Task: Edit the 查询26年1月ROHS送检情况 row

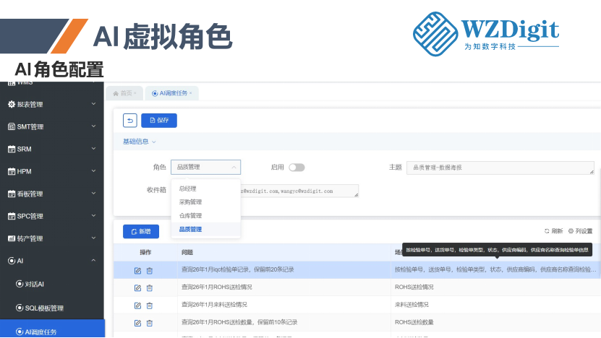Action: tap(137, 288)
